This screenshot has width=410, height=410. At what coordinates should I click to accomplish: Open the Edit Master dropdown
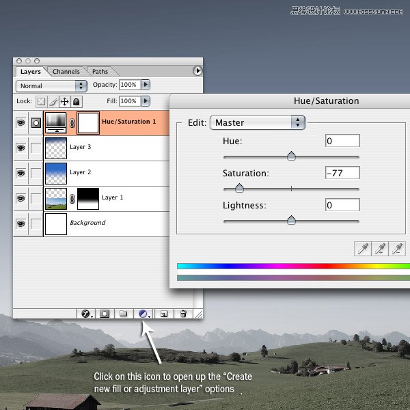(x=258, y=122)
